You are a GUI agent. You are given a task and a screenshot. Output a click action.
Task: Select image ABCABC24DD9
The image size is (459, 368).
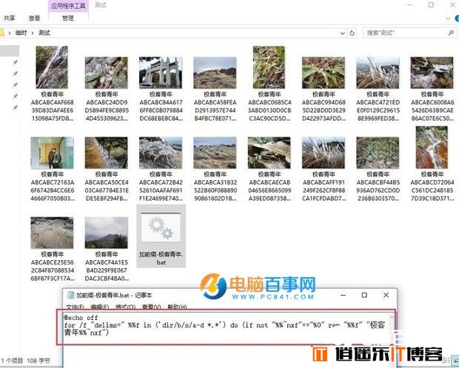tap(107, 72)
